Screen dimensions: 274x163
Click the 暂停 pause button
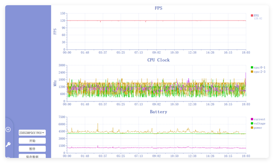(x=32, y=149)
